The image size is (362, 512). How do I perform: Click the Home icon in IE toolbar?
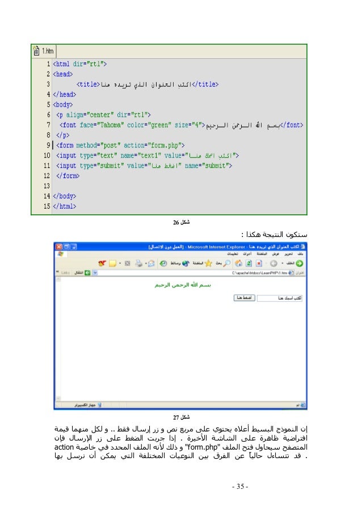pyautogui.click(x=238, y=263)
